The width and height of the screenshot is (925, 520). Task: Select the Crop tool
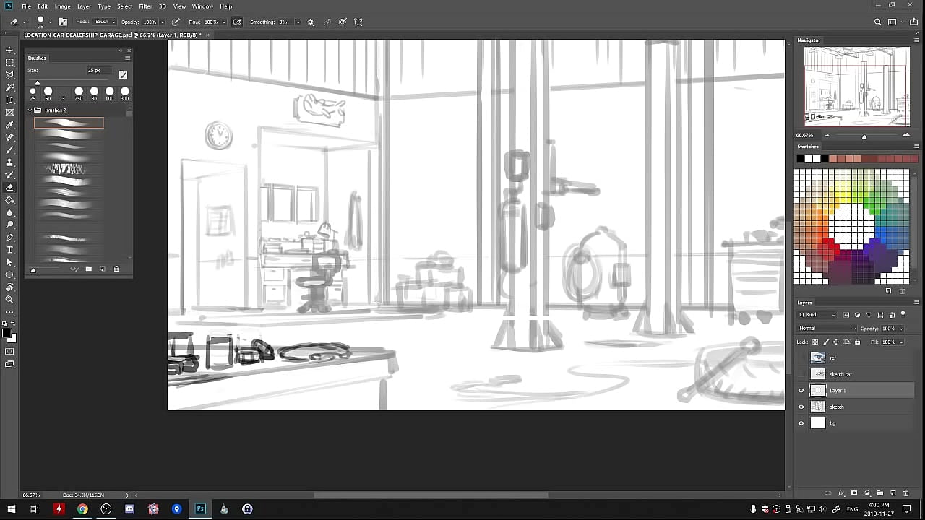coord(9,100)
